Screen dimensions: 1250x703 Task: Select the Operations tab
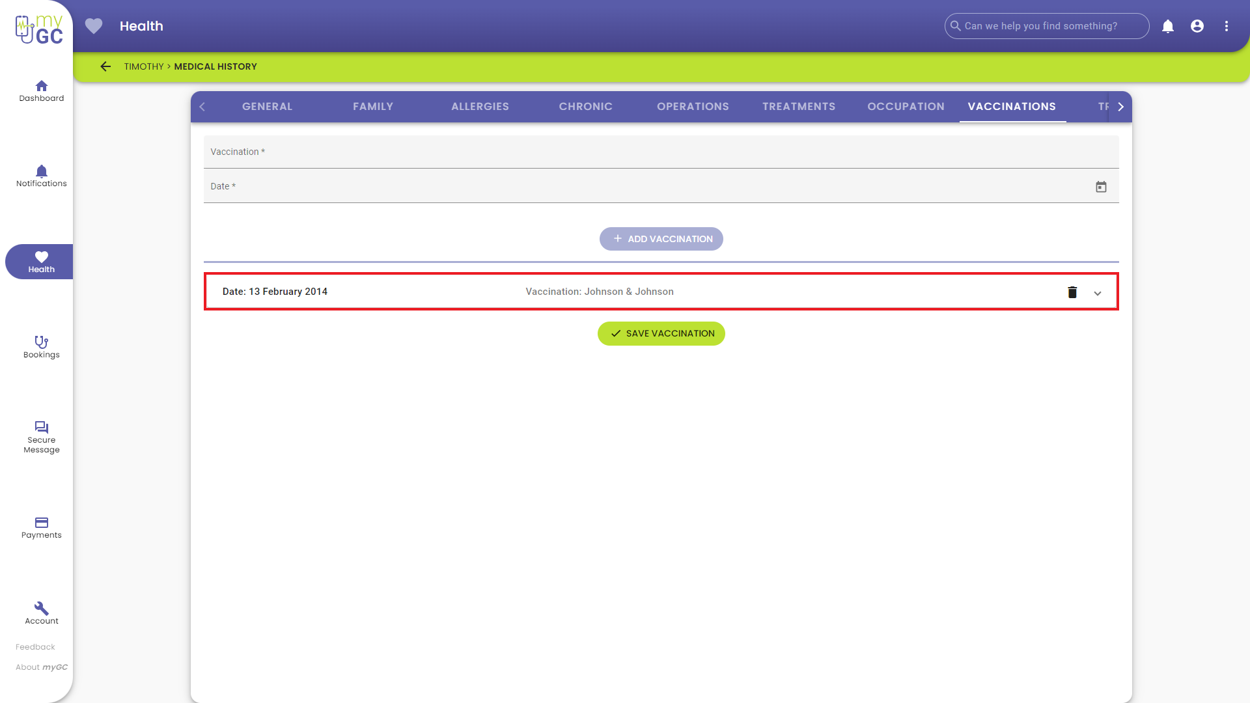pyautogui.click(x=693, y=107)
